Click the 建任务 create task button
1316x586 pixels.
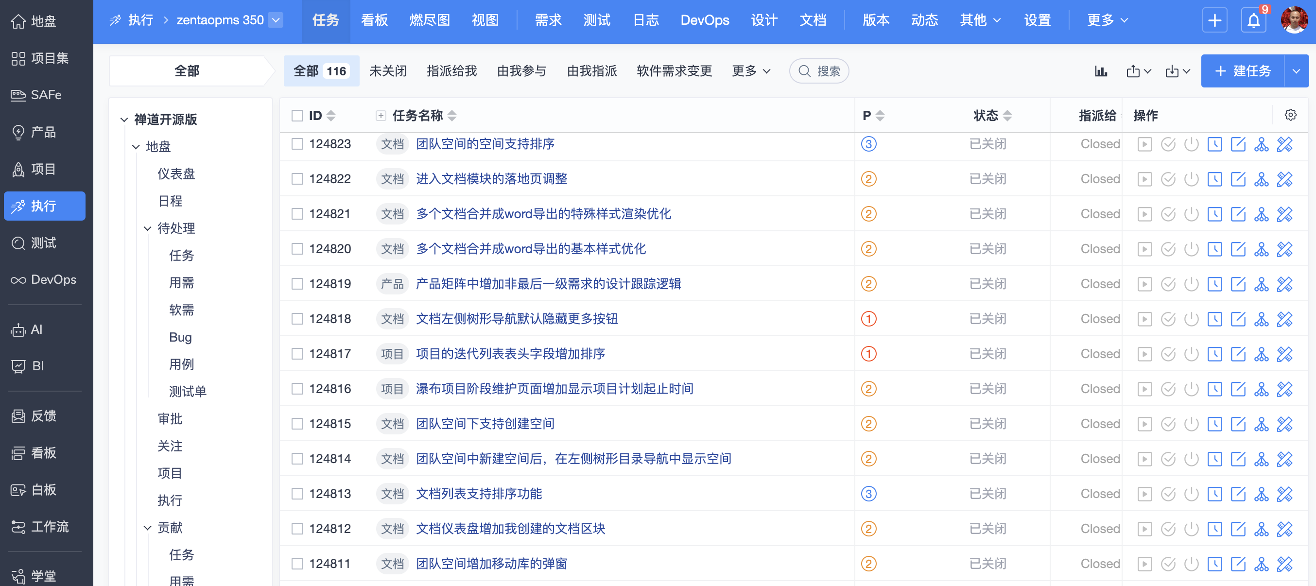1242,71
